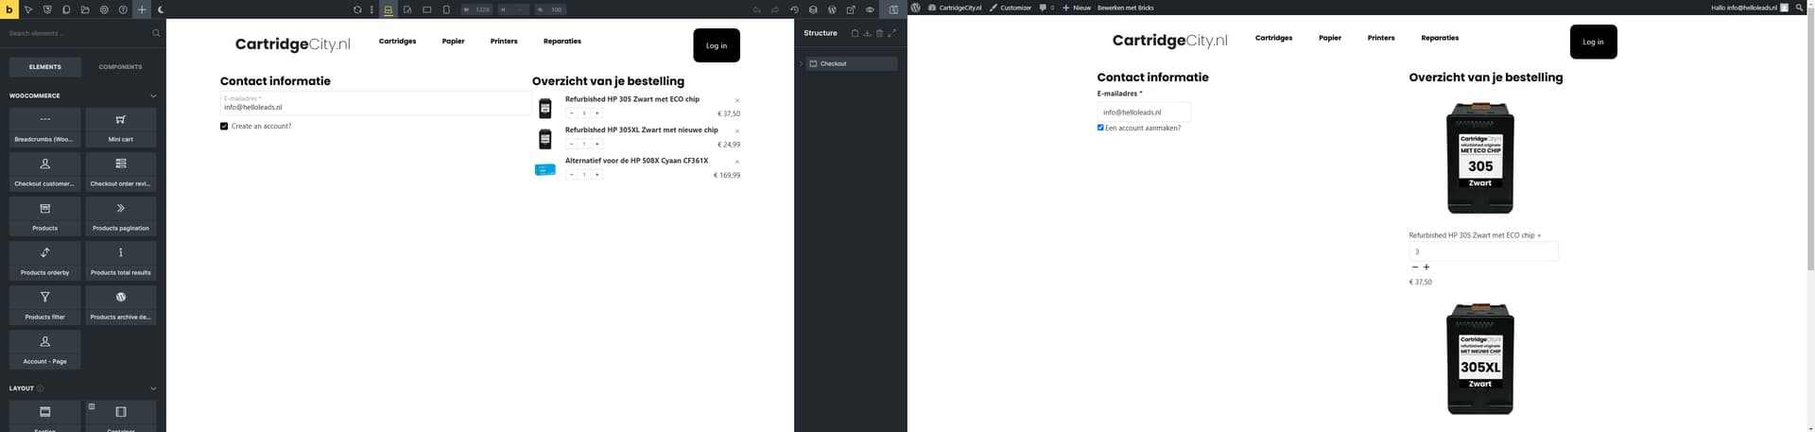Click the search magnifier beside Search elements
The image size is (1815, 432).
point(156,33)
